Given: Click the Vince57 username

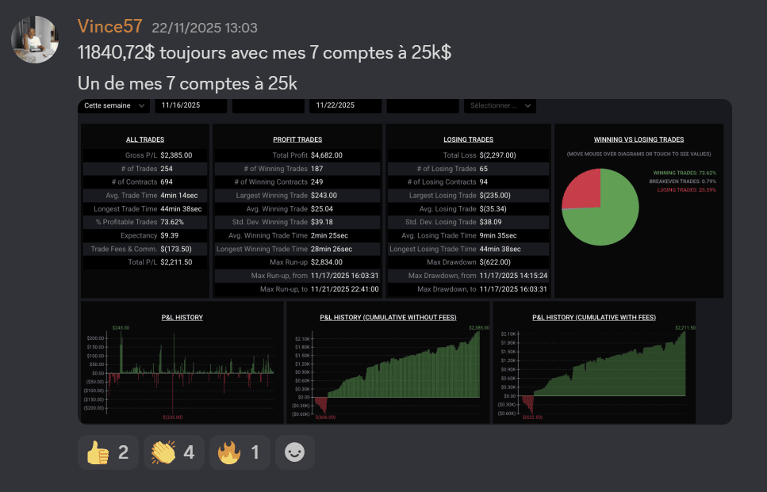Looking at the screenshot, I should (x=109, y=27).
